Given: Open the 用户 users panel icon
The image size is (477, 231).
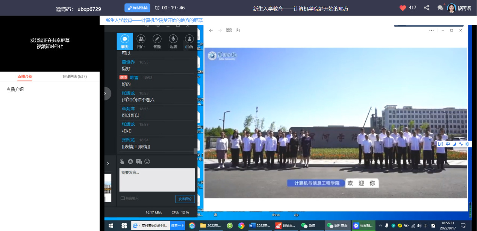Looking at the screenshot, I should (x=141, y=41).
